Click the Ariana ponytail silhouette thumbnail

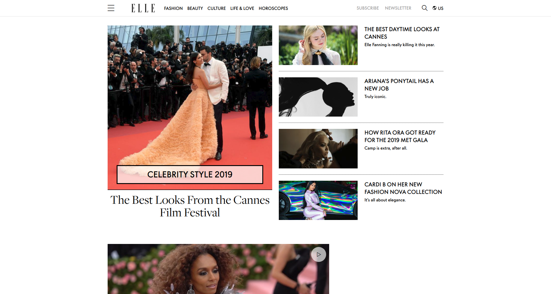318,97
